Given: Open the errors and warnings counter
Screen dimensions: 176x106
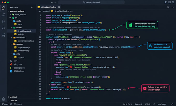Looking at the screenshot, I should (x=18, y=104).
